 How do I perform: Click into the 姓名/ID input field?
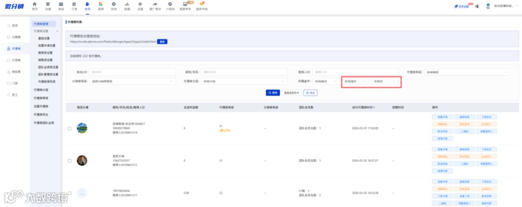tap(132, 72)
